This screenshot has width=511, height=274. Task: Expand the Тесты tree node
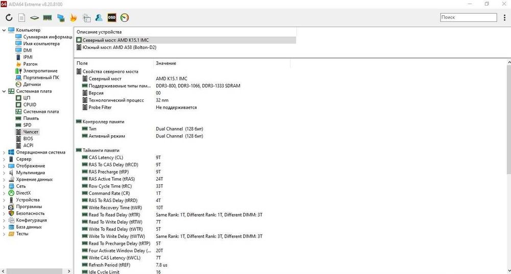coord(4,234)
